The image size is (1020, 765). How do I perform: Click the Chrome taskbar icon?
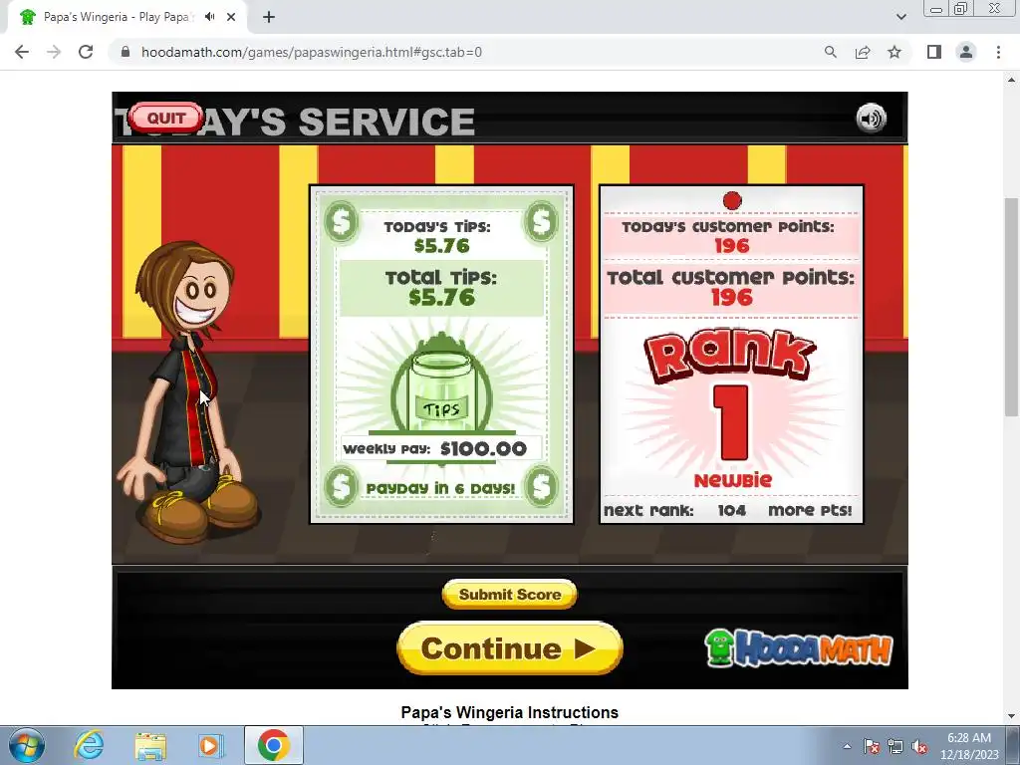tap(274, 745)
